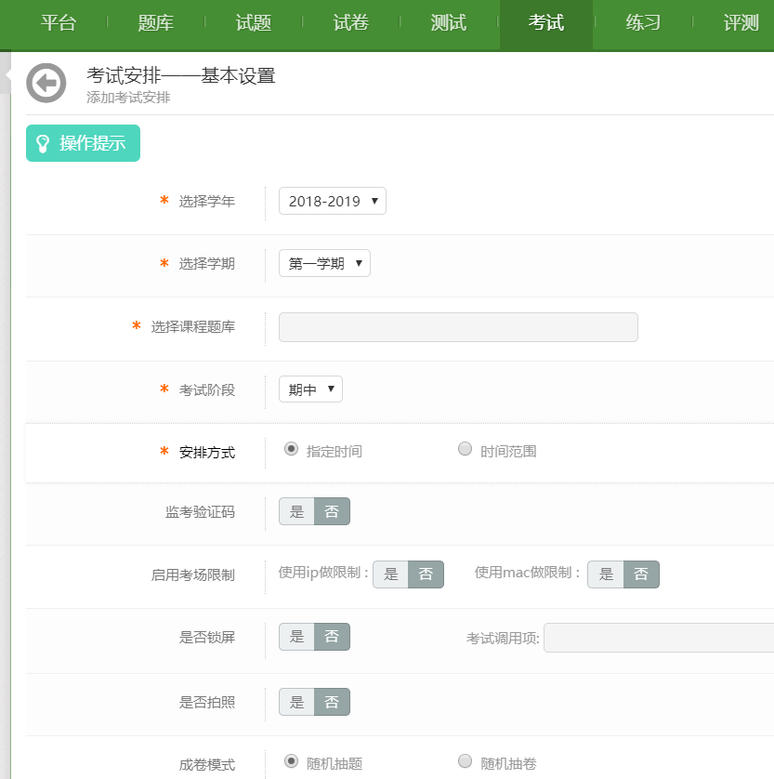Expand the 选择学年 dropdown
This screenshot has width=774, height=779.
click(333, 201)
